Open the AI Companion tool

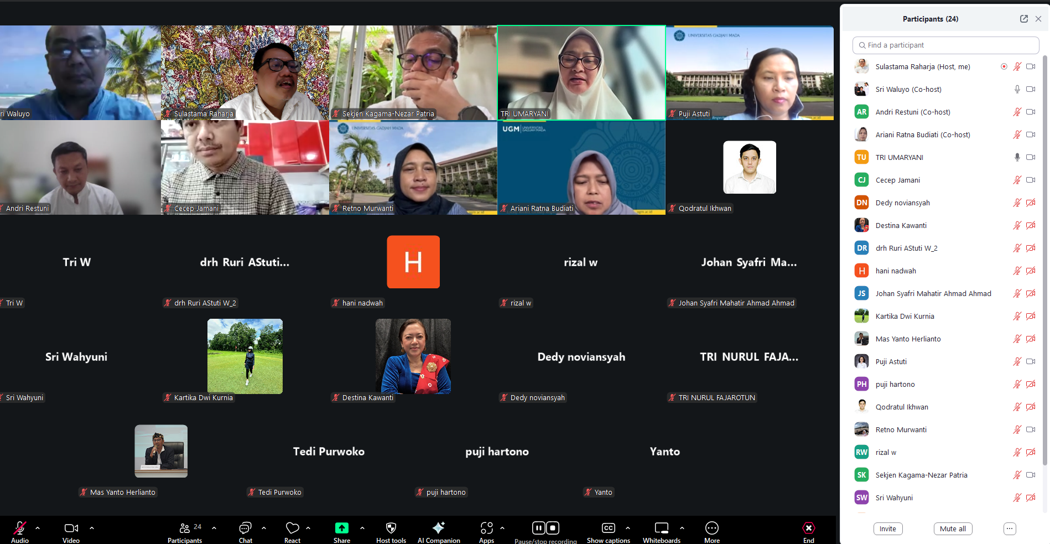(x=438, y=529)
